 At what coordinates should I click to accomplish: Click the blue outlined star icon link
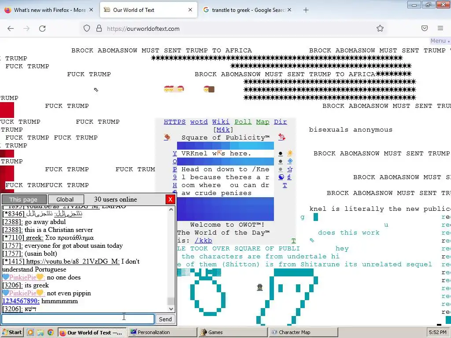[290, 169]
